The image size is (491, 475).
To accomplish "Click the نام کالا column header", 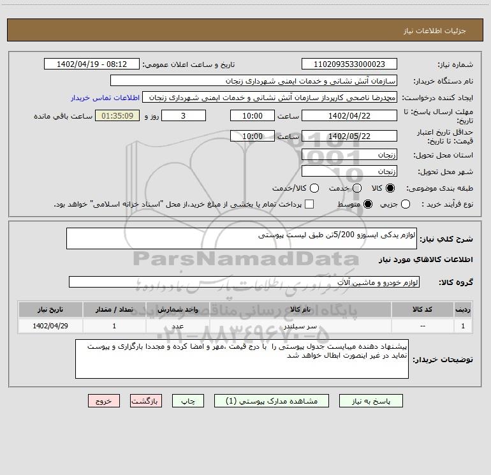I will click(x=300, y=309).
